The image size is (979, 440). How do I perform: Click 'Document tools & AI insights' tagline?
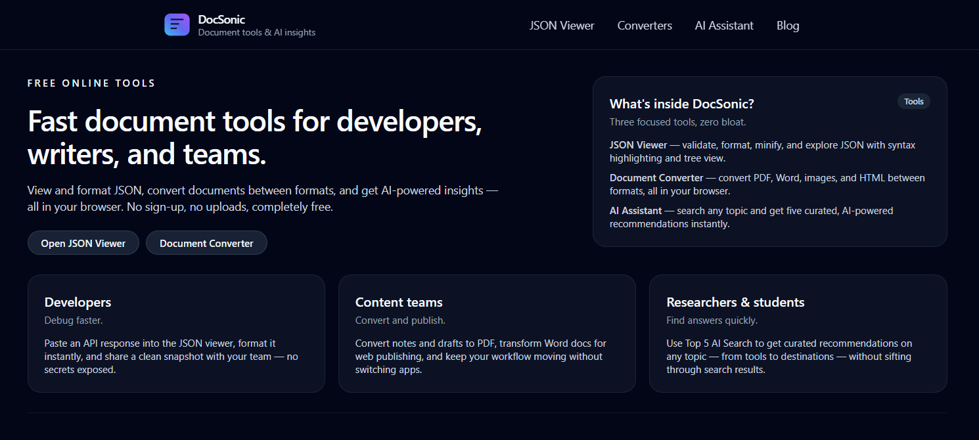pos(257,33)
